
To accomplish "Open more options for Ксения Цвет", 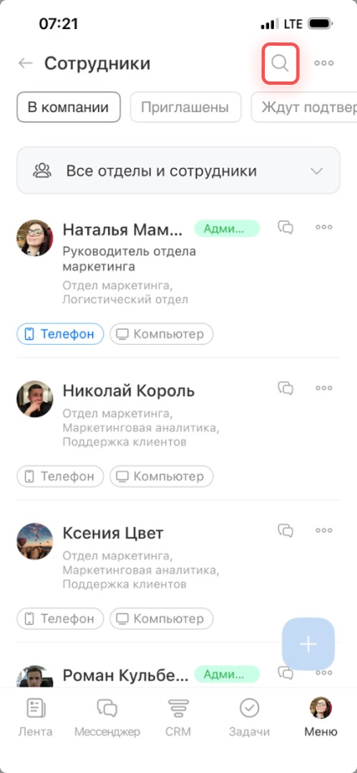I will click(x=324, y=530).
